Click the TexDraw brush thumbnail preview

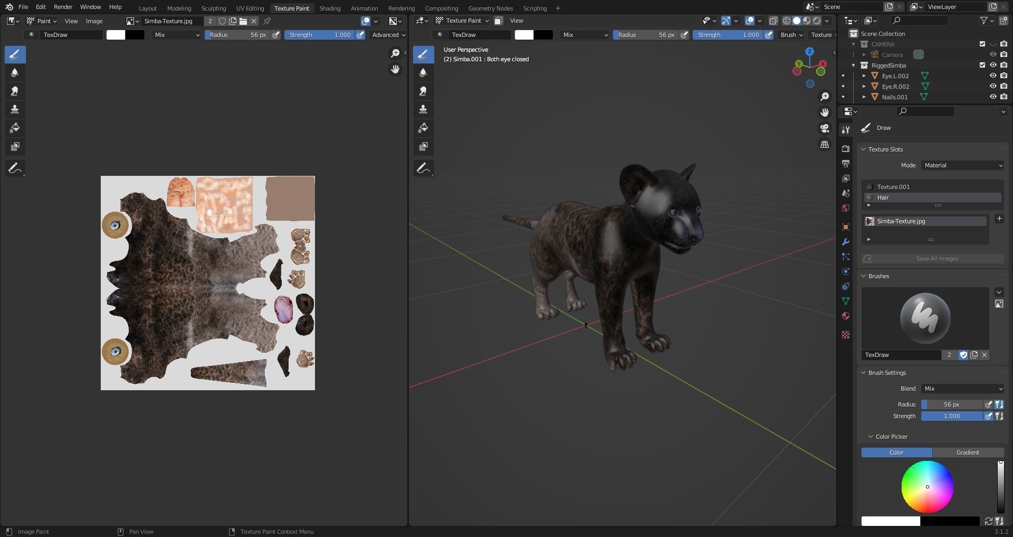click(925, 318)
